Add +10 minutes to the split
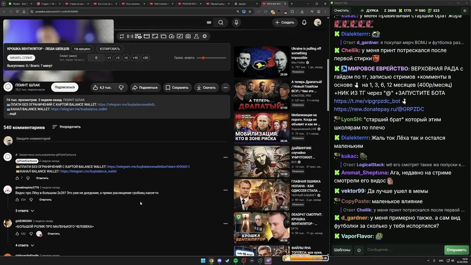The height and width of the screenshot is (265, 471). pos(135,58)
